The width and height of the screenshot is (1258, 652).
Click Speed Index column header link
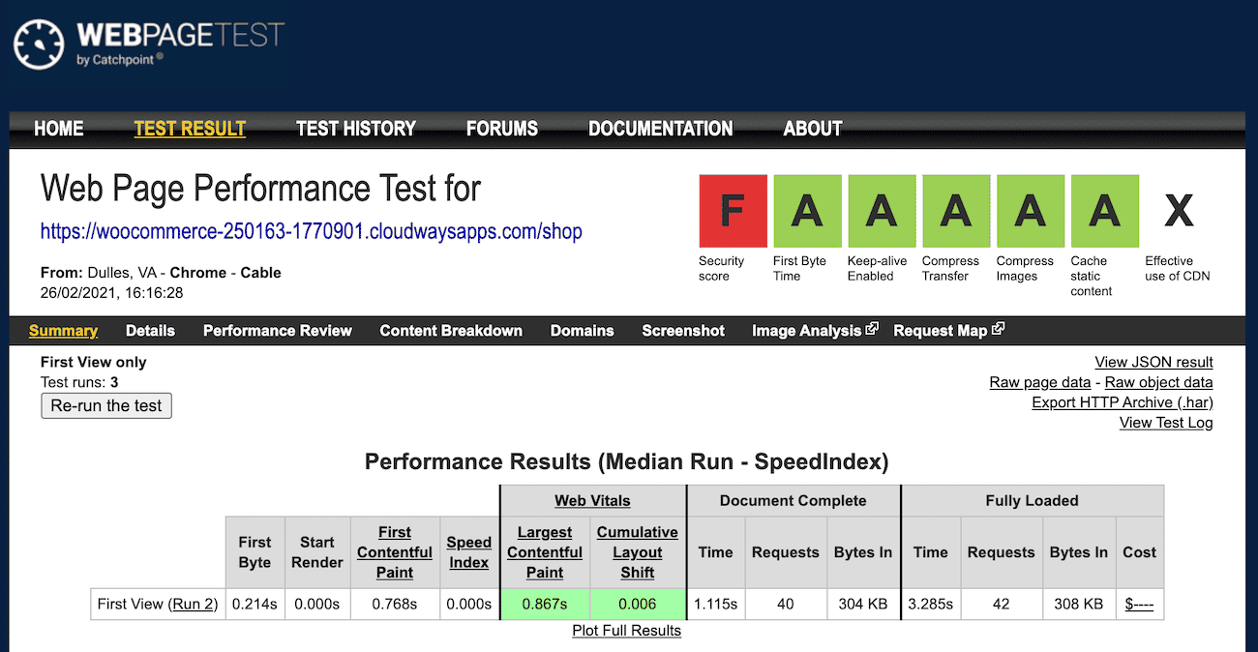click(469, 552)
